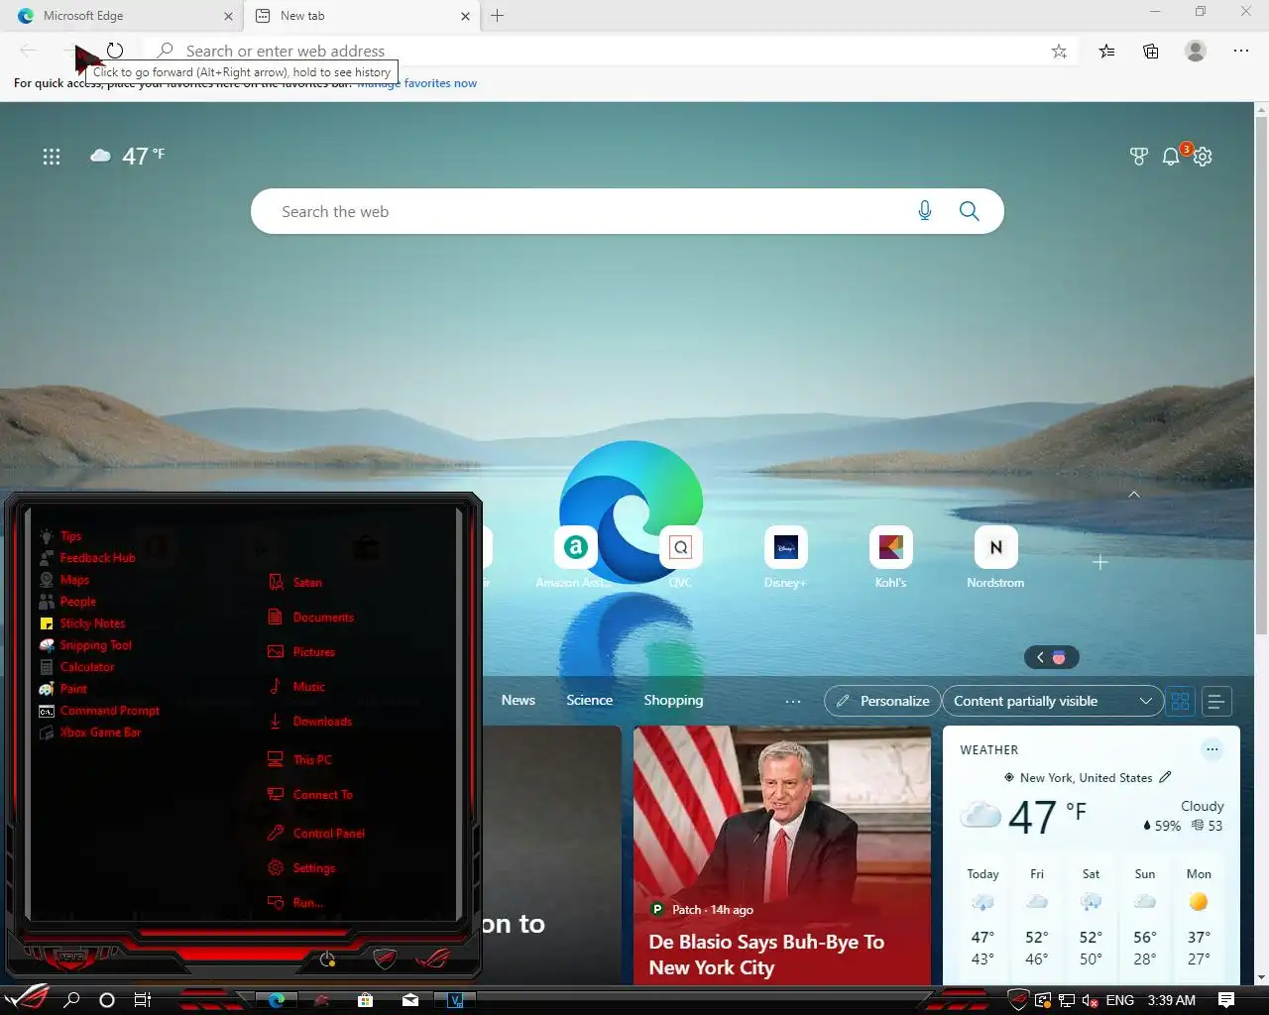The image size is (1269, 1015).
Task: Edit weather location pencil icon
Action: [1166, 777]
